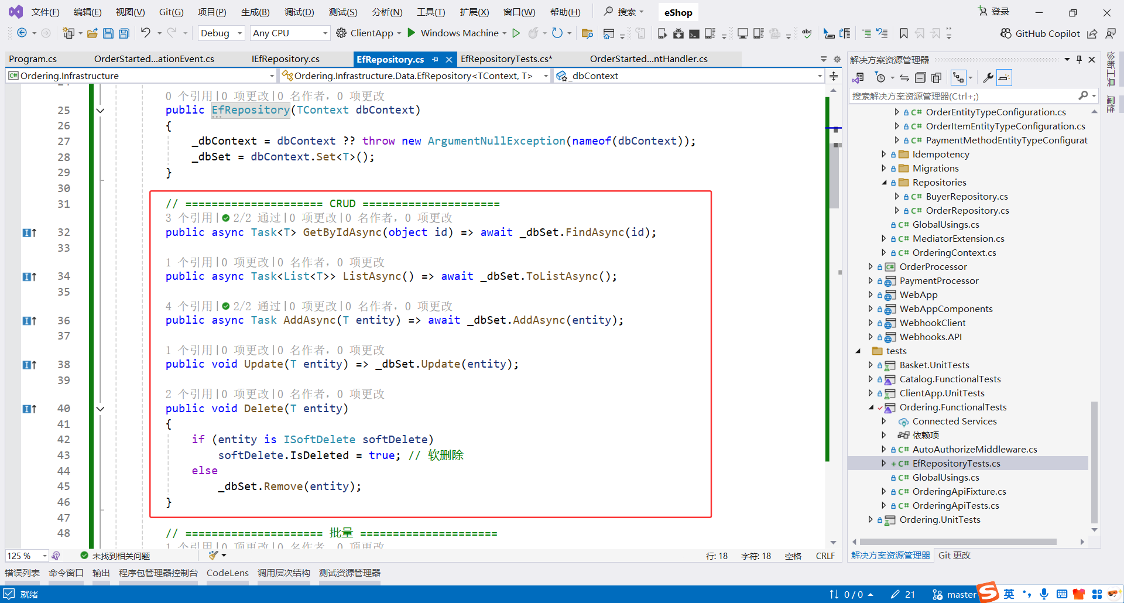Click the 登录 sign-in button
1124x603 pixels.
coord(994,12)
